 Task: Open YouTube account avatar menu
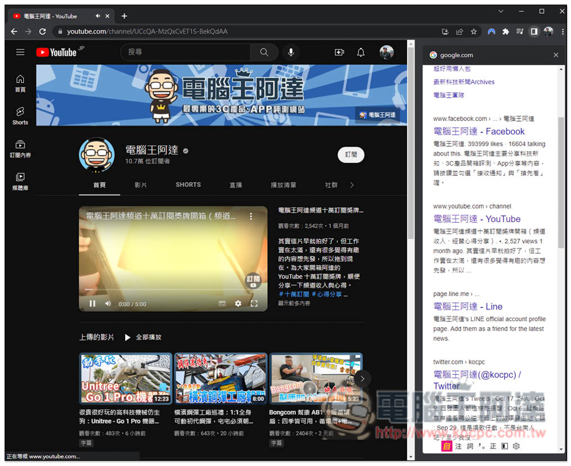[x=387, y=53]
